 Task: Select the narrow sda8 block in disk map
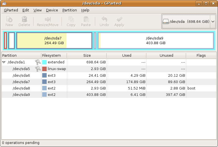95,41
